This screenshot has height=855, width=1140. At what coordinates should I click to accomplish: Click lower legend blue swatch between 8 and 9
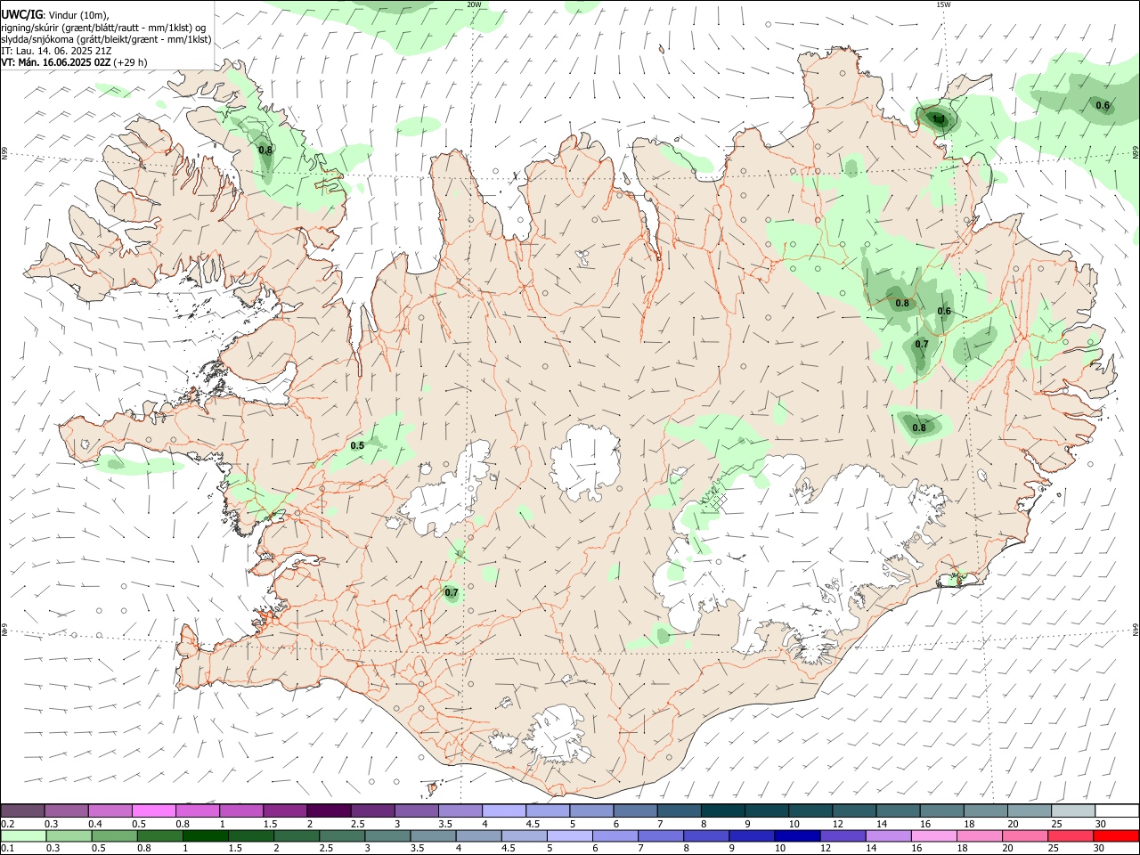[x=705, y=835]
